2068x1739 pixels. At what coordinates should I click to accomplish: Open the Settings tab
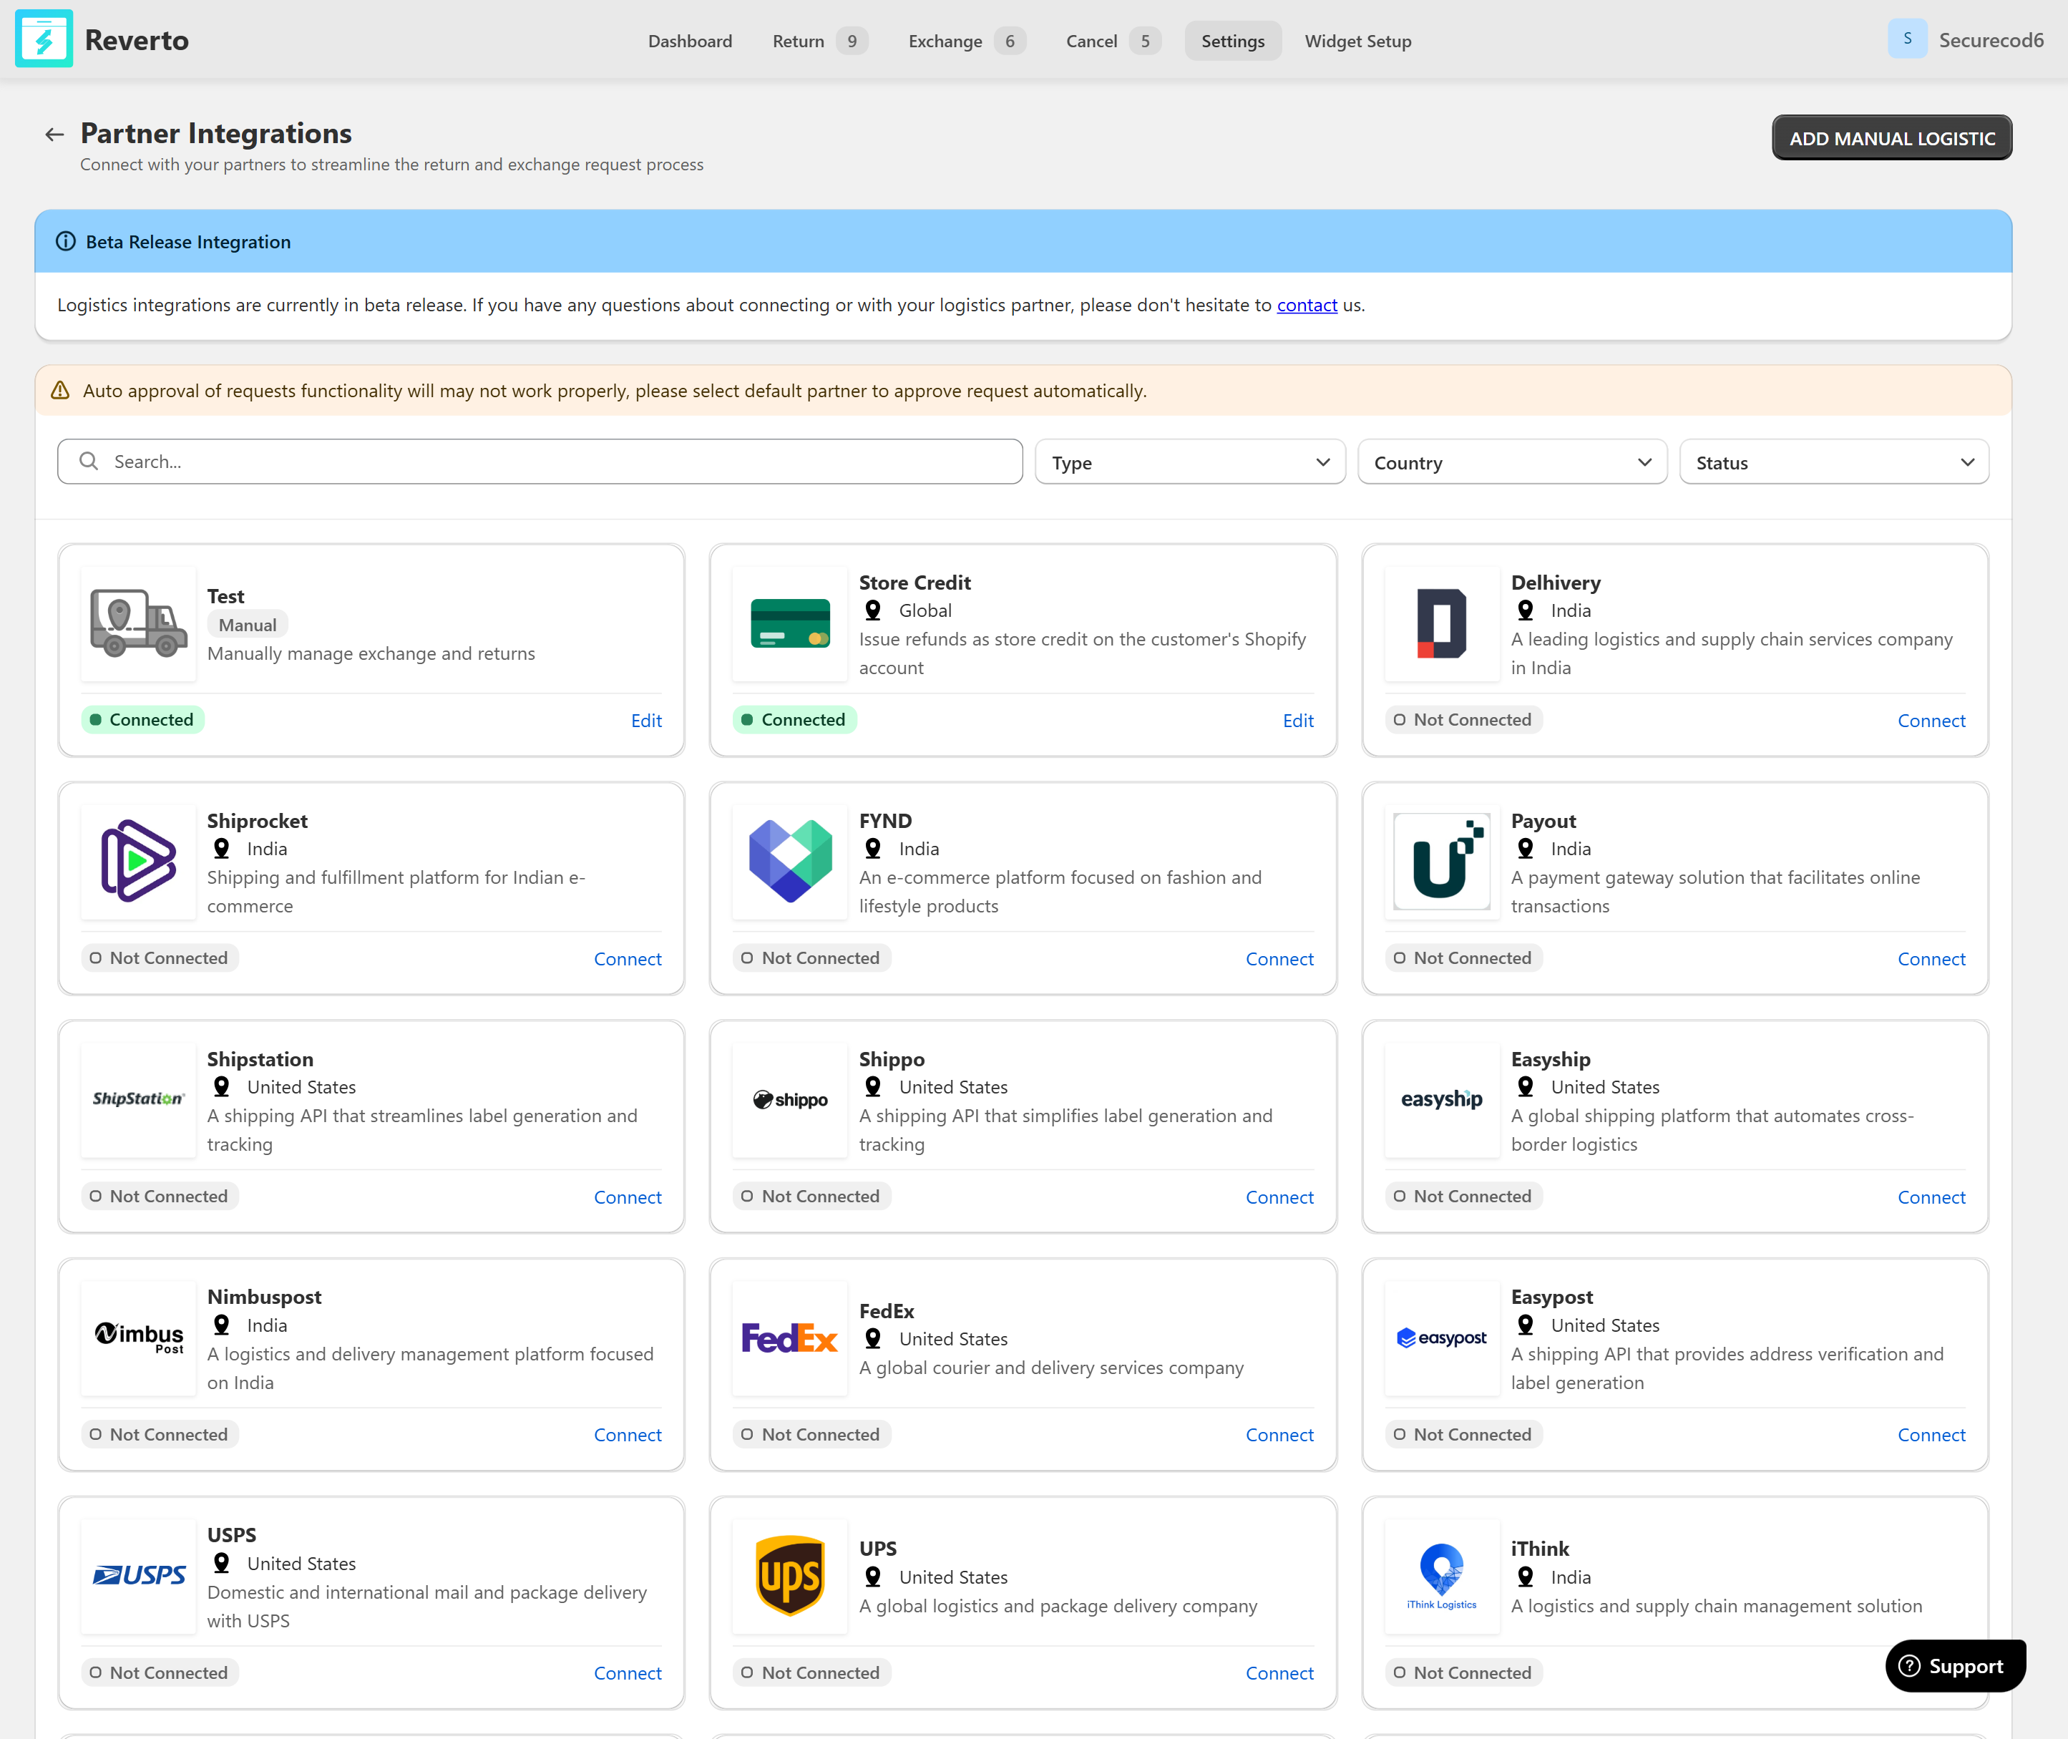tap(1232, 40)
